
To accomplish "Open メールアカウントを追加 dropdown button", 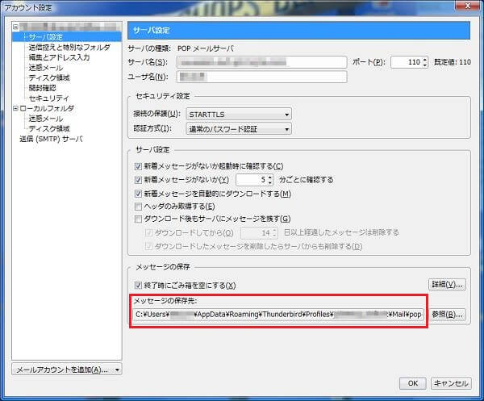I will [67, 370].
